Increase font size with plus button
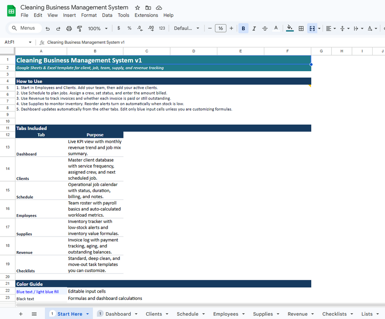 click(x=231, y=28)
